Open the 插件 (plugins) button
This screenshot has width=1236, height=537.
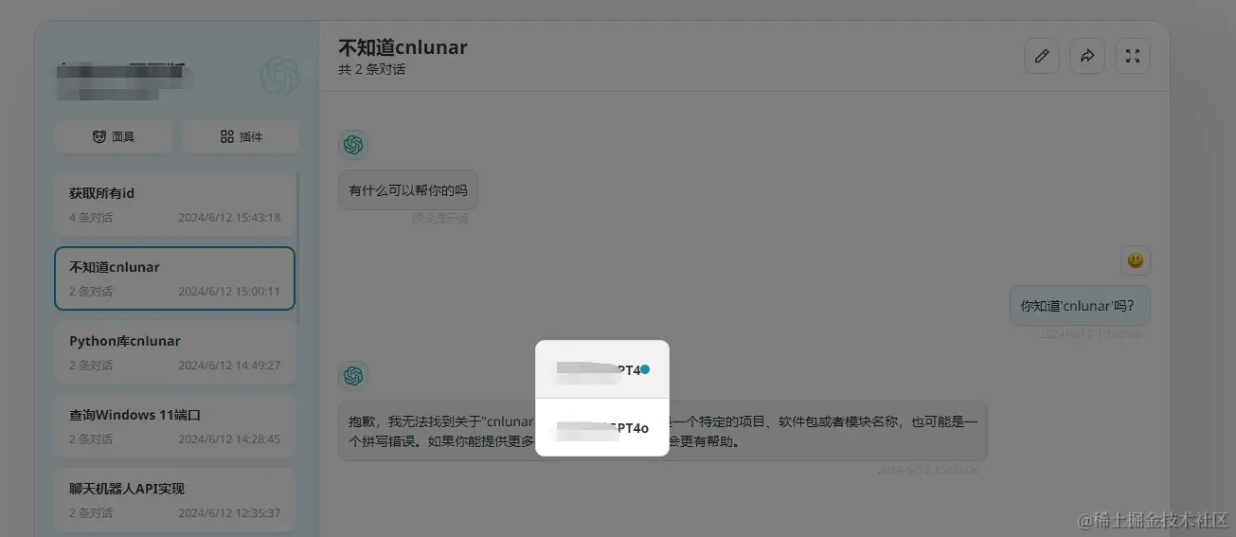click(241, 136)
